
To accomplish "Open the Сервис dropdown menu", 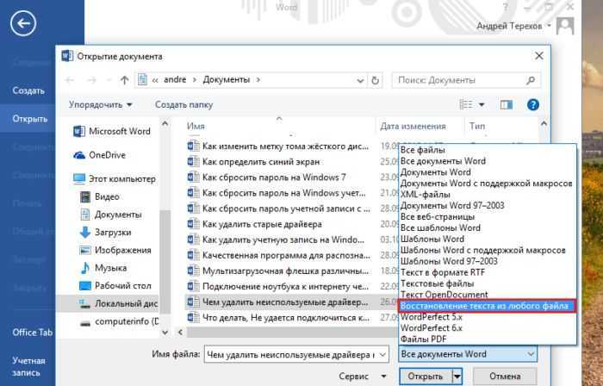I will coord(363,376).
